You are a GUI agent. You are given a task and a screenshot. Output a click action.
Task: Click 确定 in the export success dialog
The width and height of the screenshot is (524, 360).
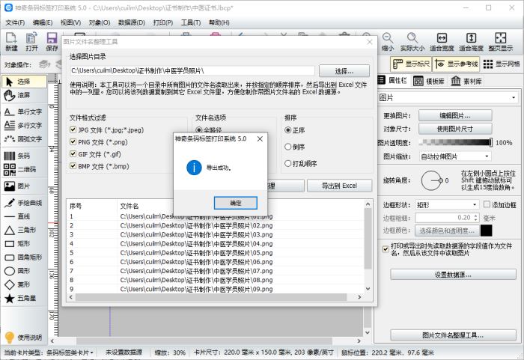click(236, 203)
